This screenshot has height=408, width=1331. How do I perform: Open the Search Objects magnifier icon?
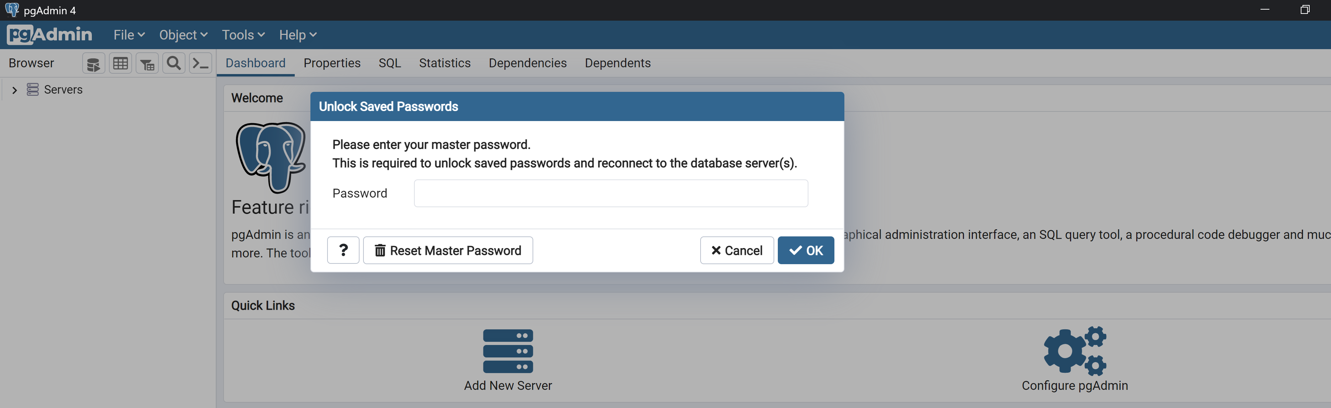pos(174,63)
